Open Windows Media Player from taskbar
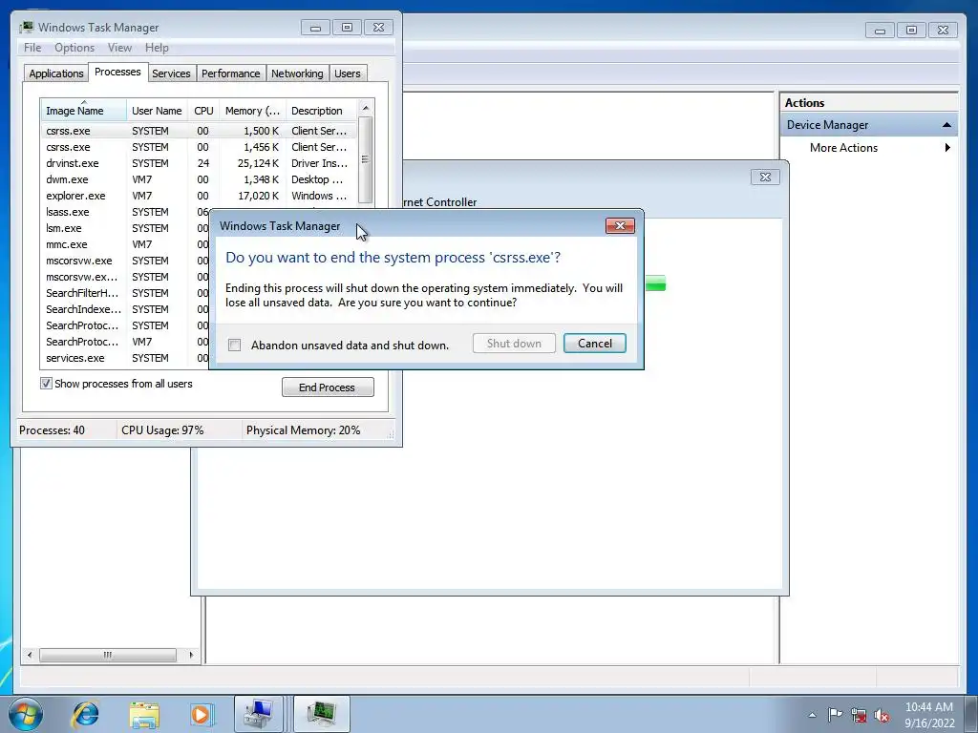 click(x=202, y=714)
